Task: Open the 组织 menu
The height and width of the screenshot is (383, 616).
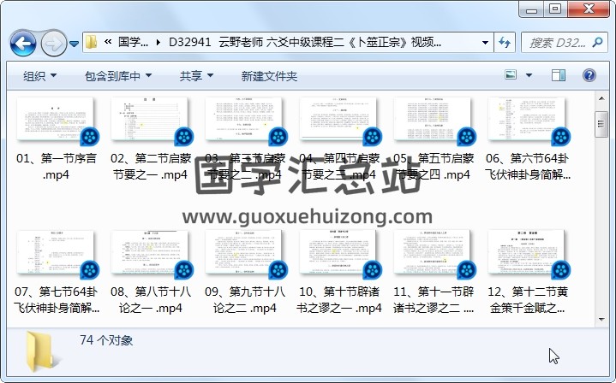Action: (39, 76)
